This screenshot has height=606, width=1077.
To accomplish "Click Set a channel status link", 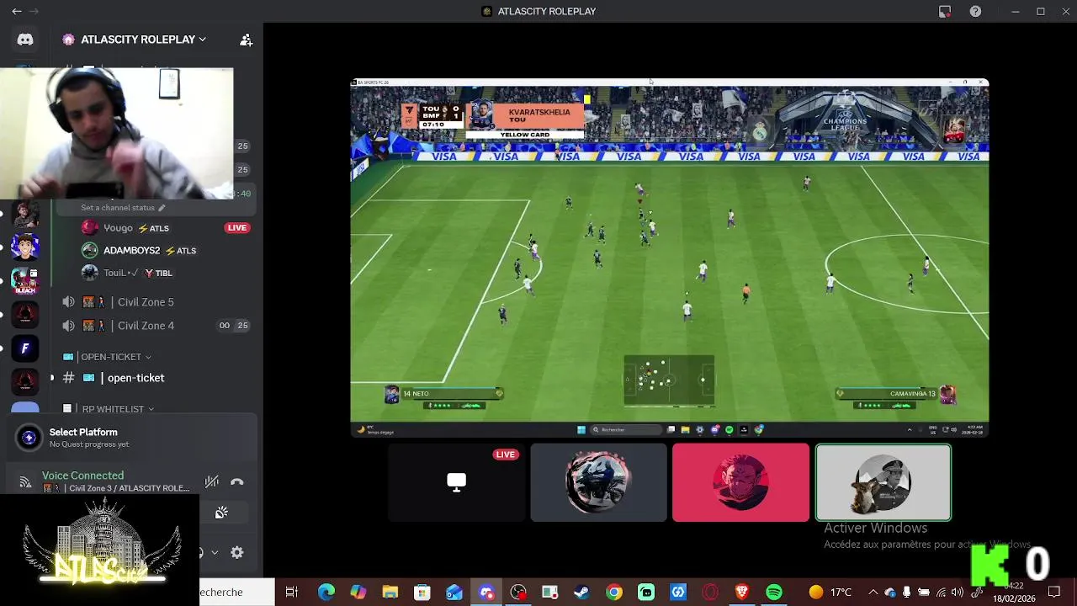I will 118,208.
